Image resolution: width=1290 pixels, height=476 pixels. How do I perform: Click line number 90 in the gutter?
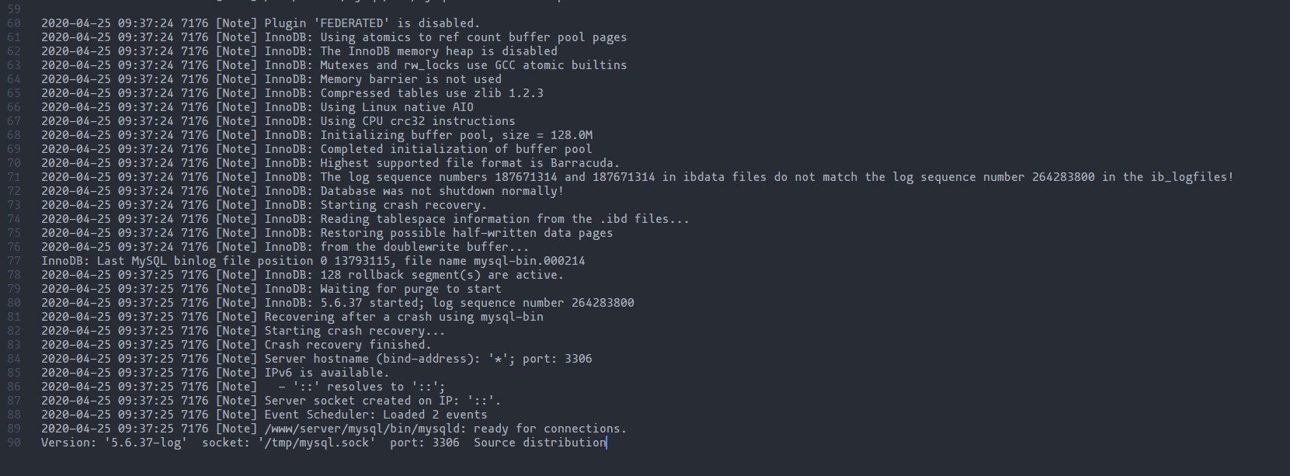[x=14, y=443]
